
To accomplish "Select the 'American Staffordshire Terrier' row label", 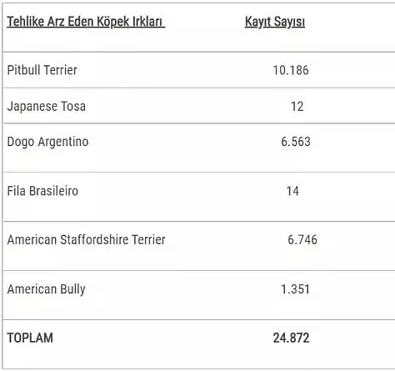I will [x=86, y=240].
